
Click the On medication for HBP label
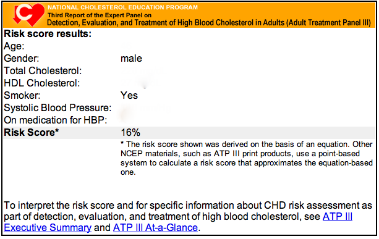56,120
